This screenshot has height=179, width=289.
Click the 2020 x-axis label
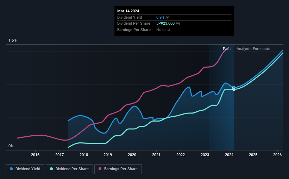(132, 155)
